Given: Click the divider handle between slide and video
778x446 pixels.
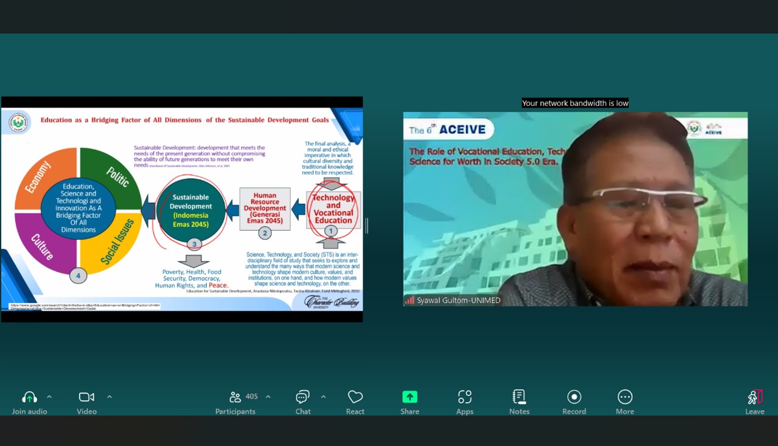Looking at the screenshot, I should pyautogui.click(x=367, y=226).
